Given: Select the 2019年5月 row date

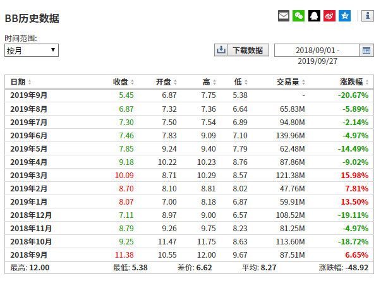Looking at the screenshot, I should click(28, 149).
